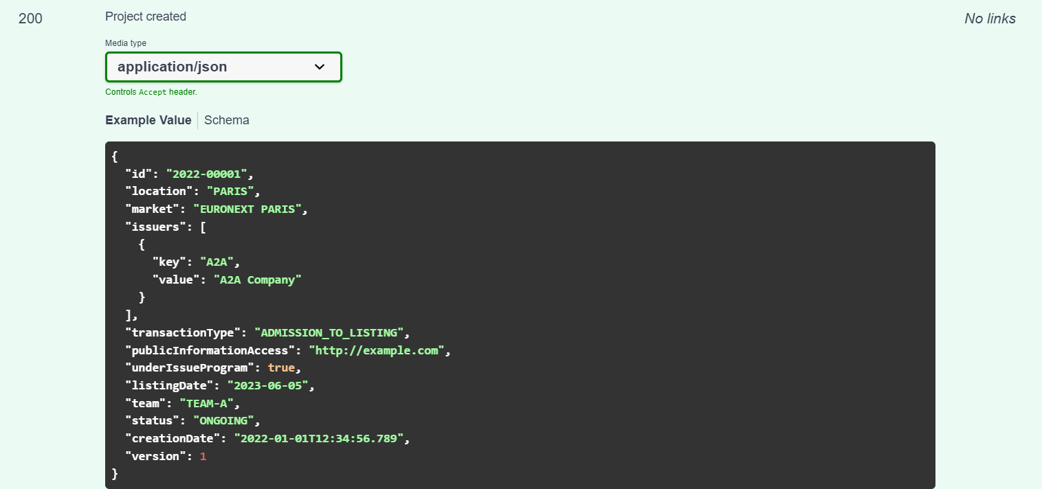Switch to the Schema tab
The width and height of the screenshot is (1042, 489).
click(227, 120)
